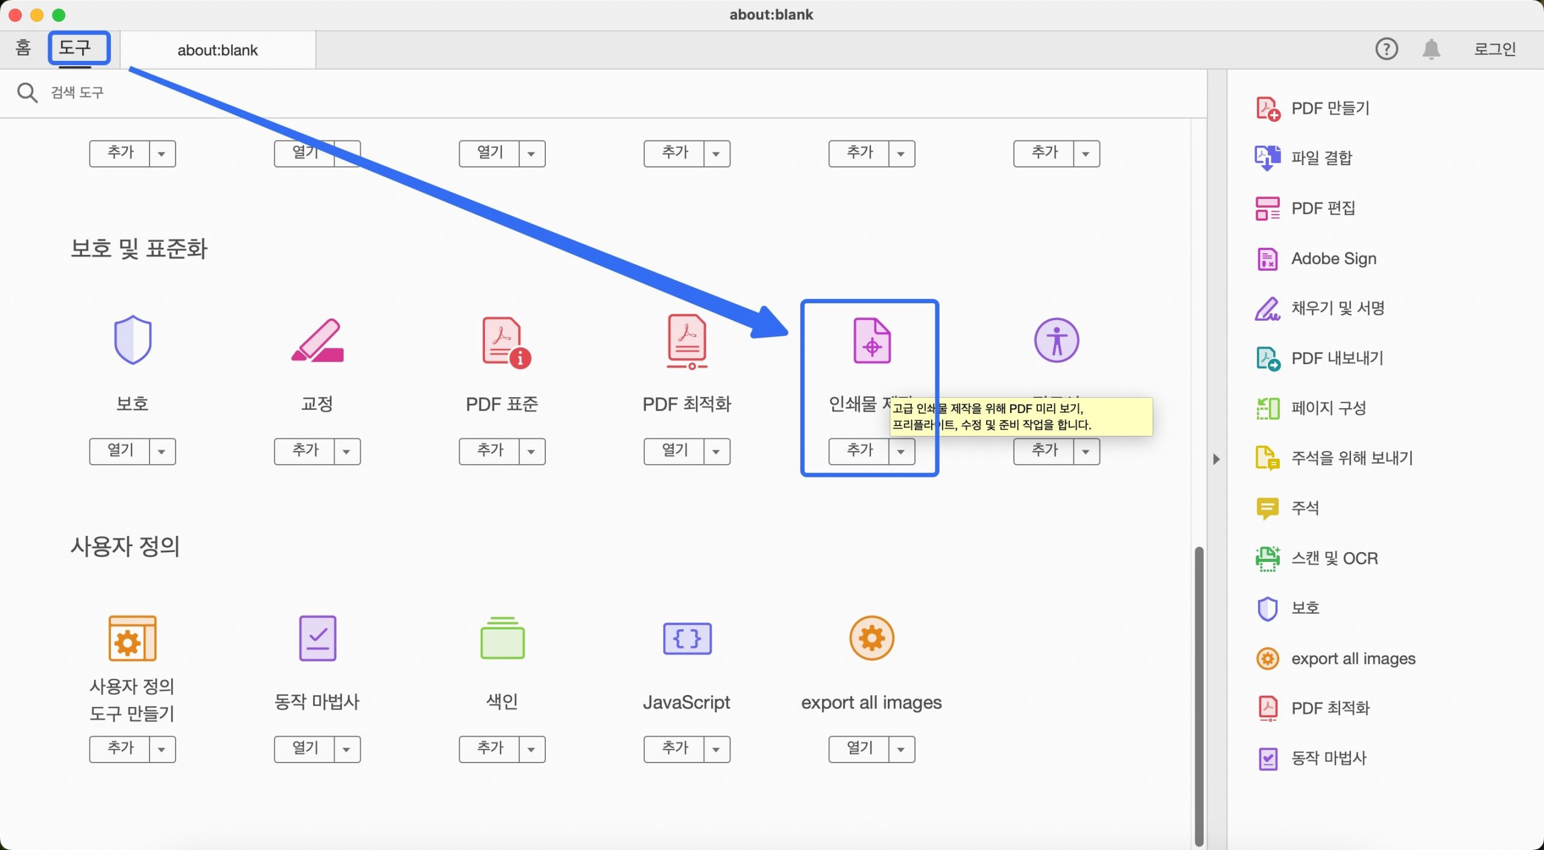This screenshot has height=850, width=1544.
Task: Switch to the about:blank document tab
Action: [218, 50]
